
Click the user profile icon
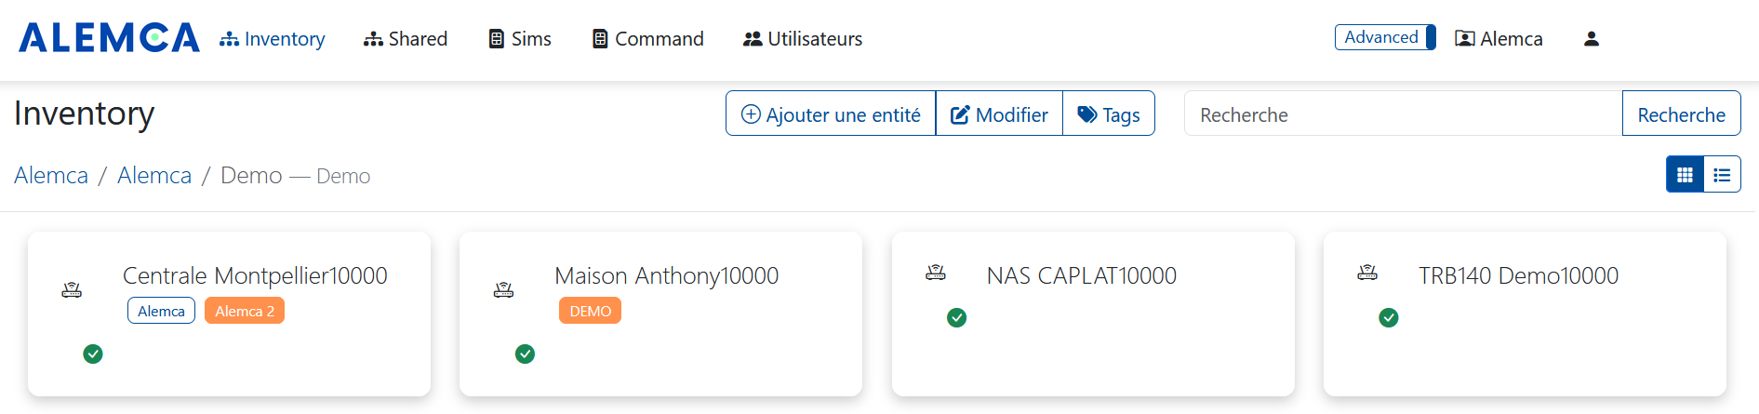(x=1592, y=39)
